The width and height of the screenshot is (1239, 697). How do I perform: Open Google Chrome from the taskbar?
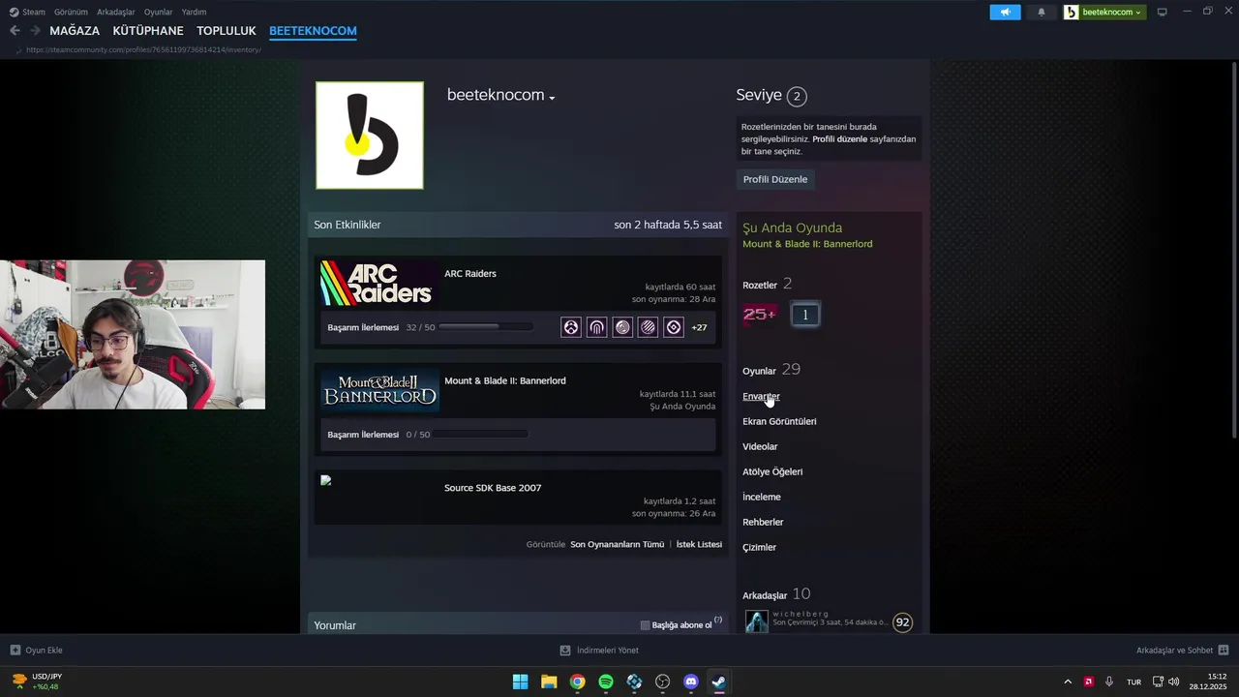577,682
